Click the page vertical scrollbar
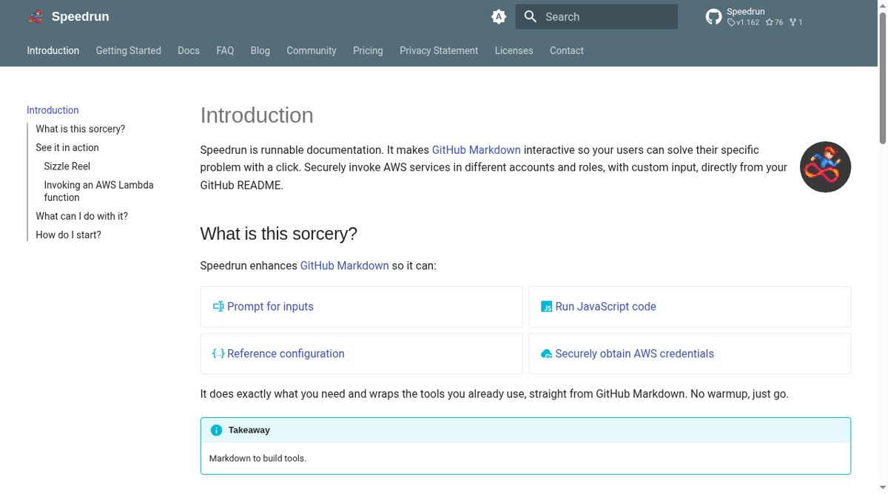Viewport: 888px width, 494px height. (x=883, y=247)
